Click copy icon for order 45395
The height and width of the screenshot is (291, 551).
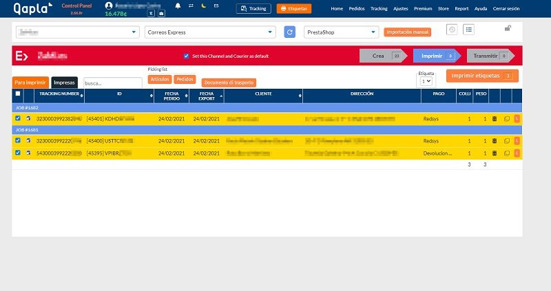coord(507,153)
